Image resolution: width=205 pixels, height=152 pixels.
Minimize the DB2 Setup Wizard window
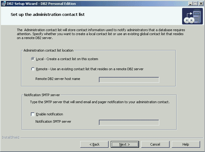(x=190, y=3)
